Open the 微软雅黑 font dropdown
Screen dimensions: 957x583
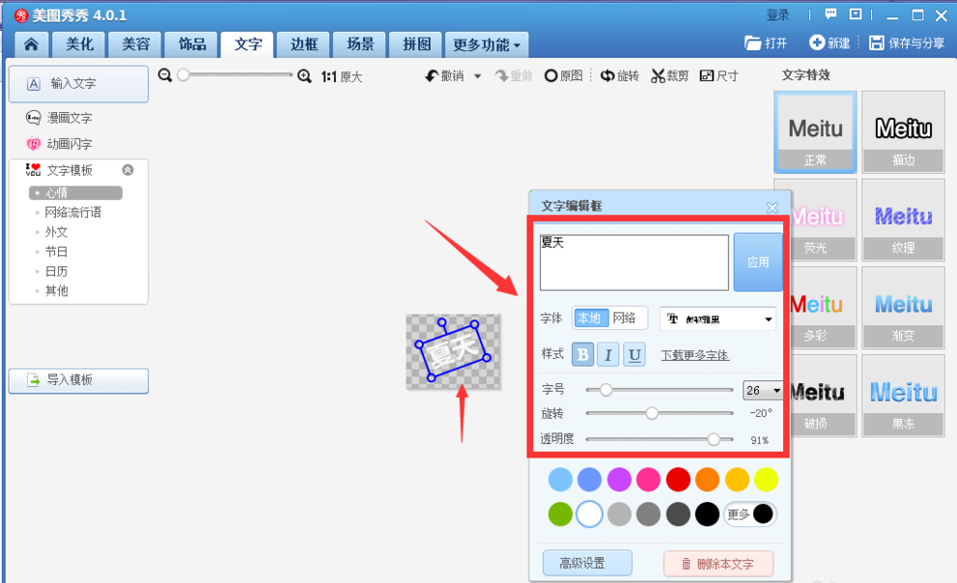point(718,319)
